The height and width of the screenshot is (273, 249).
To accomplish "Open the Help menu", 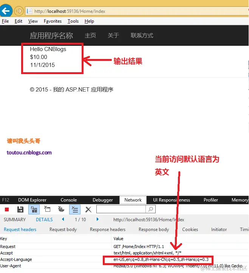I will coord(89,21).
